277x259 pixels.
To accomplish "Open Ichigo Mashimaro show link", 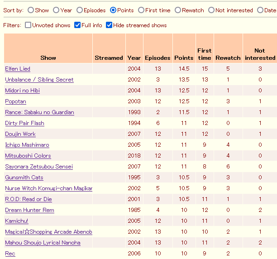I will (27, 145).
